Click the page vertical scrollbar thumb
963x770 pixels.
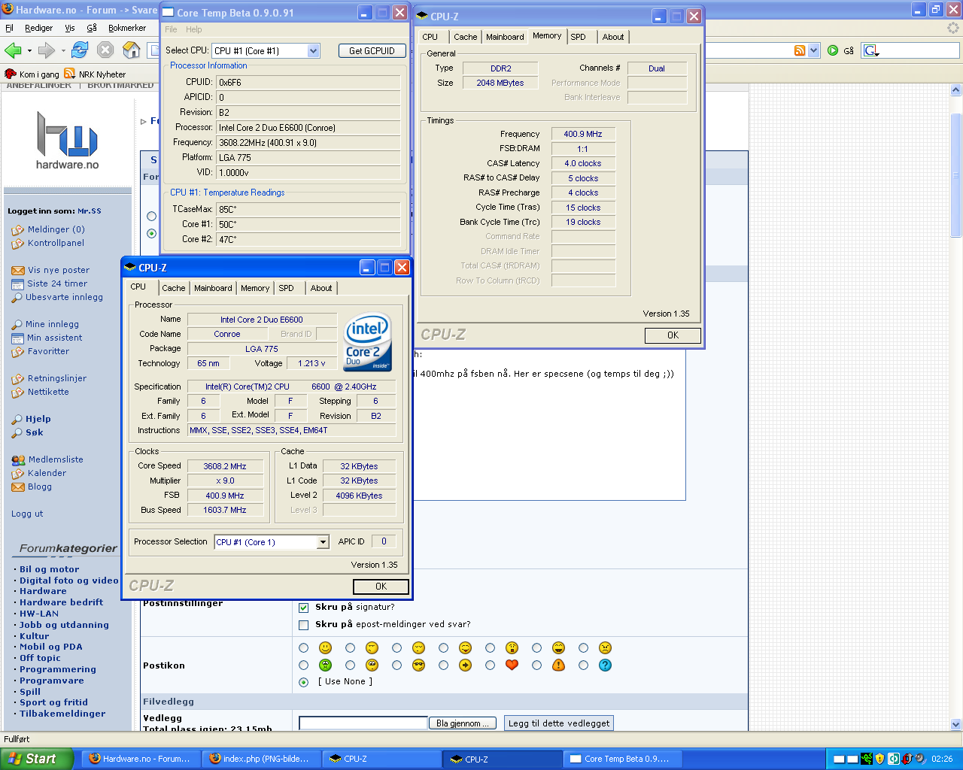point(956,174)
